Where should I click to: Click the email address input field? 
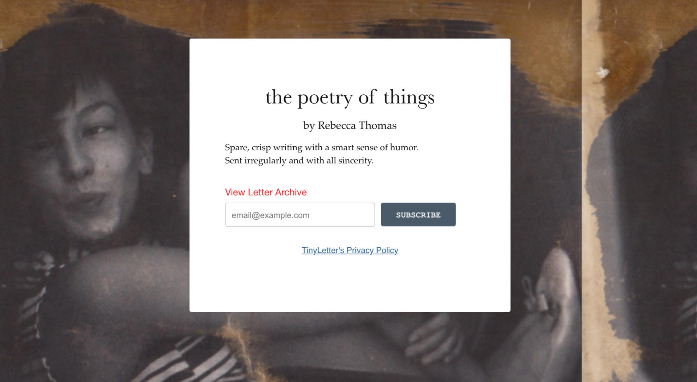coord(300,215)
